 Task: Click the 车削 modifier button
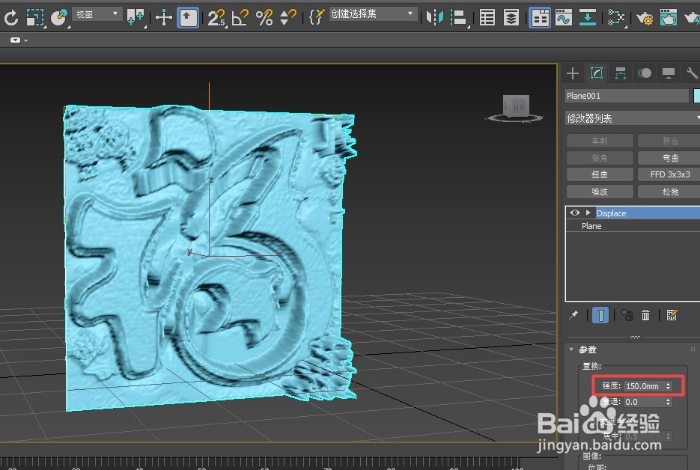pos(600,141)
